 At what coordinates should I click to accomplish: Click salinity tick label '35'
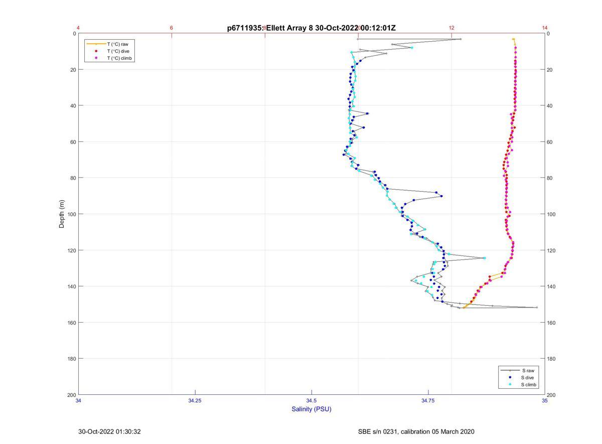(x=545, y=400)
